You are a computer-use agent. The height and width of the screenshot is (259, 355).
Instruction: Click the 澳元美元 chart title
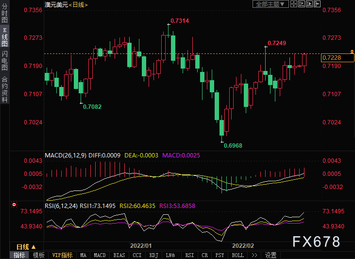pyautogui.click(x=56, y=4)
